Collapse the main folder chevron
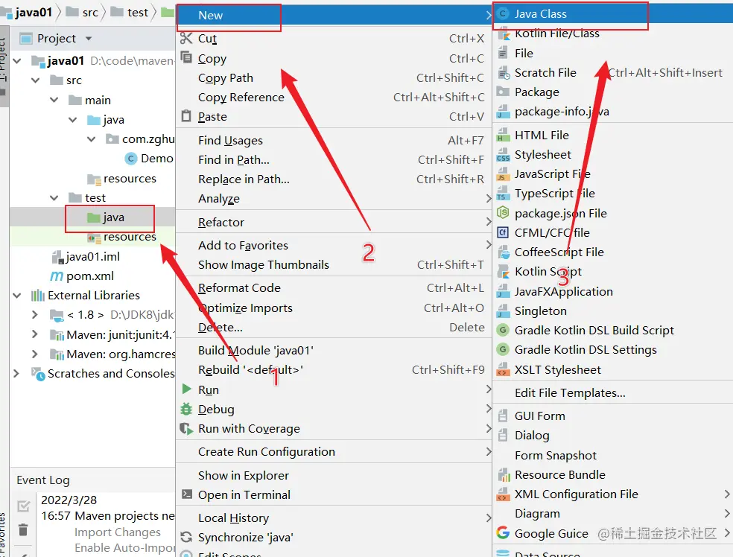Viewport: 733px width, 557px height. pos(54,100)
